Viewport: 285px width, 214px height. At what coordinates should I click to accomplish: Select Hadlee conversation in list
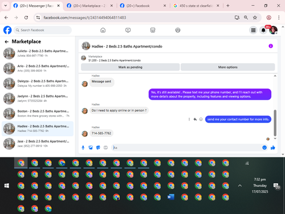tap(38, 128)
